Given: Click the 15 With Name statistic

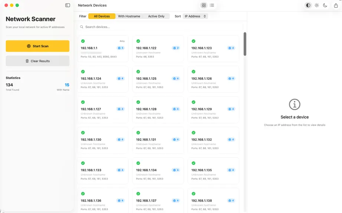Looking at the screenshot, I should pos(63,87).
